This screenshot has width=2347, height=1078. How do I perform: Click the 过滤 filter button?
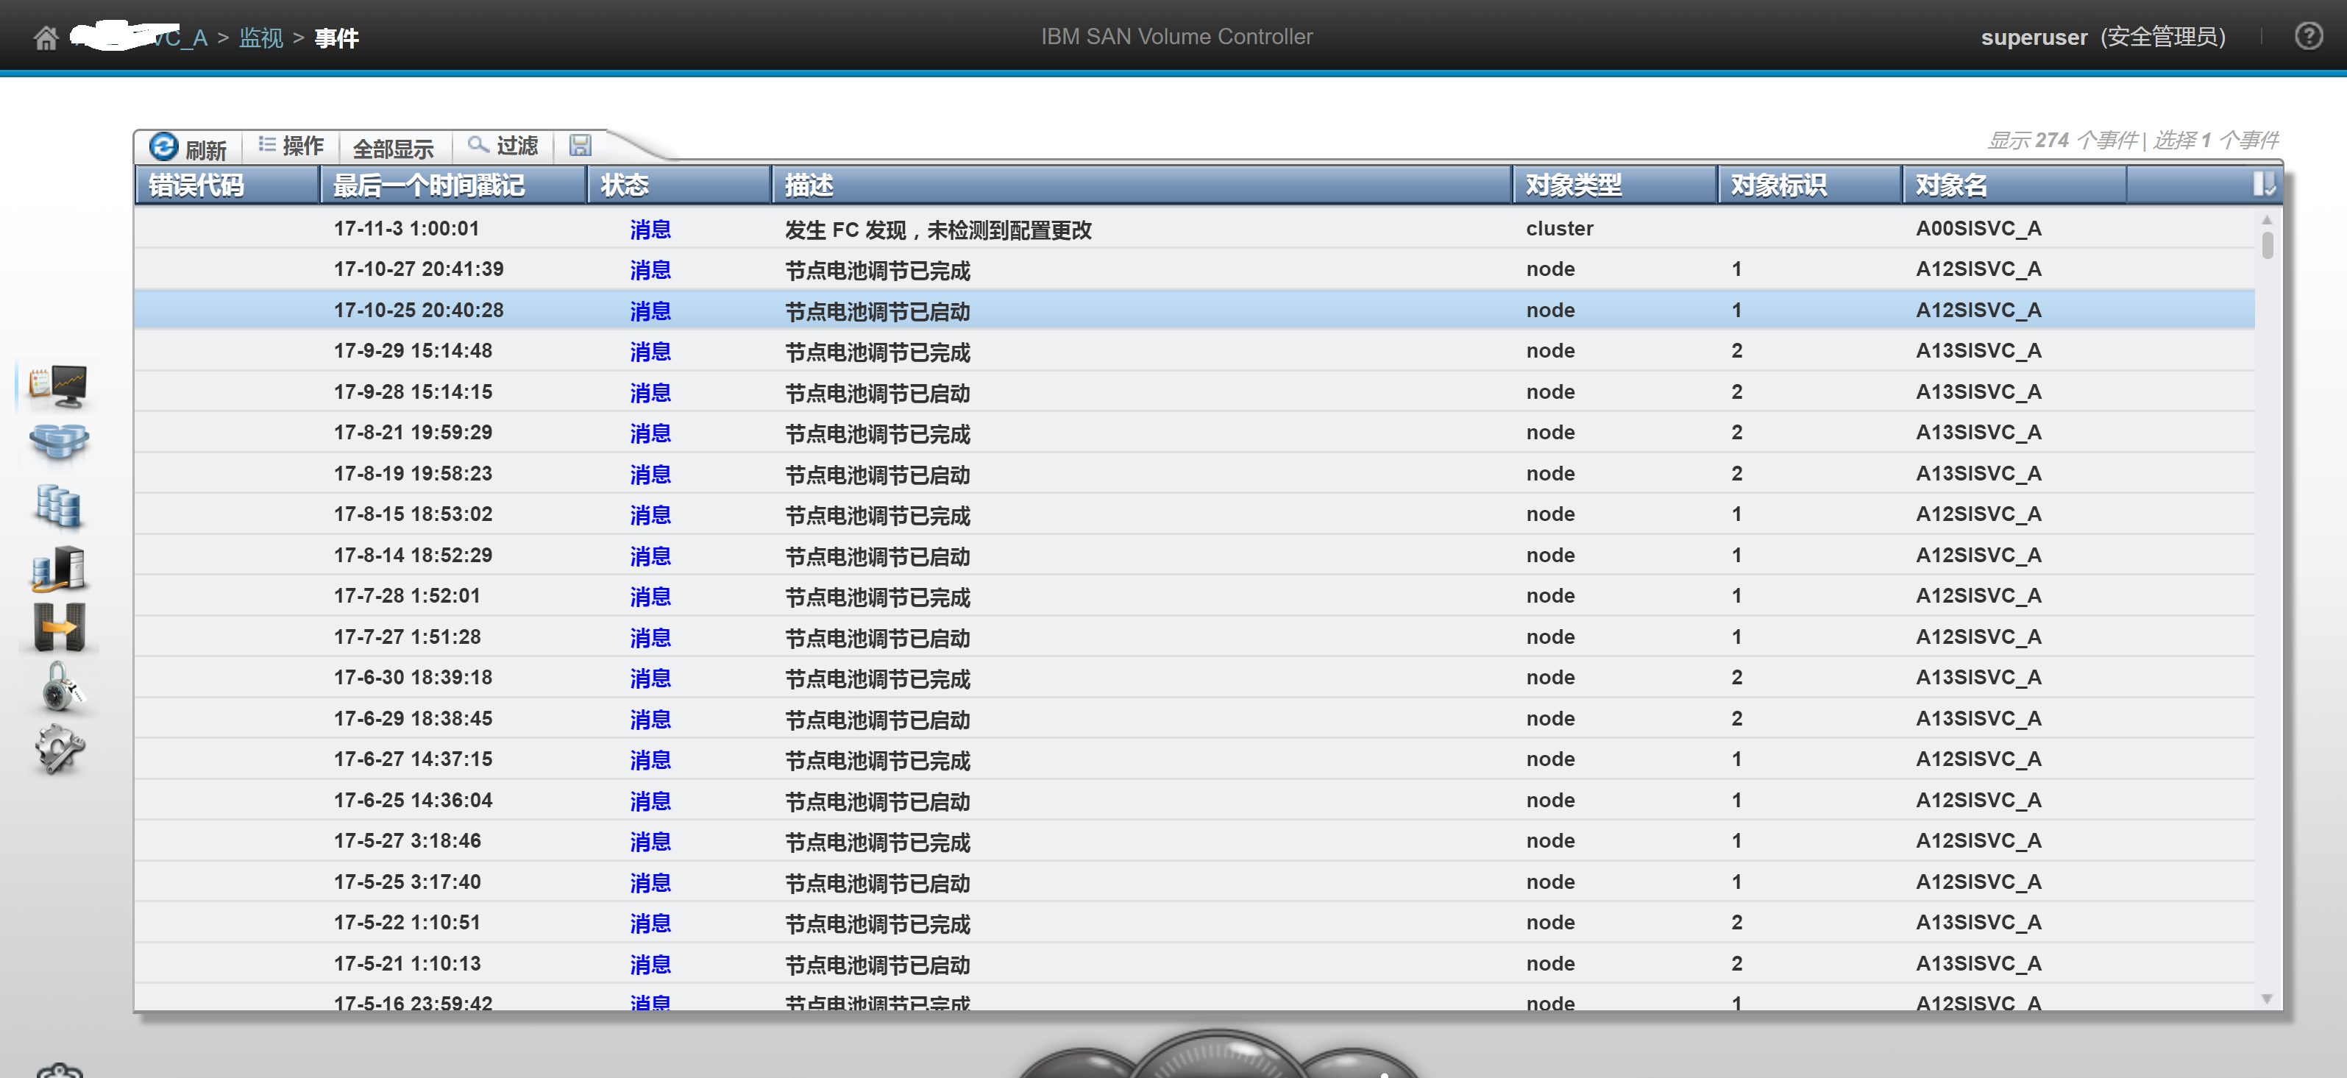[x=503, y=146]
